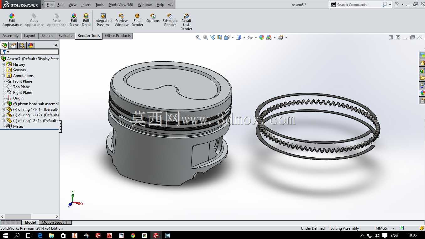Viewport: 425px width, 239px height.
Task: Open the Display Style dropdown arrow
Action: click(x=244, y=38)
